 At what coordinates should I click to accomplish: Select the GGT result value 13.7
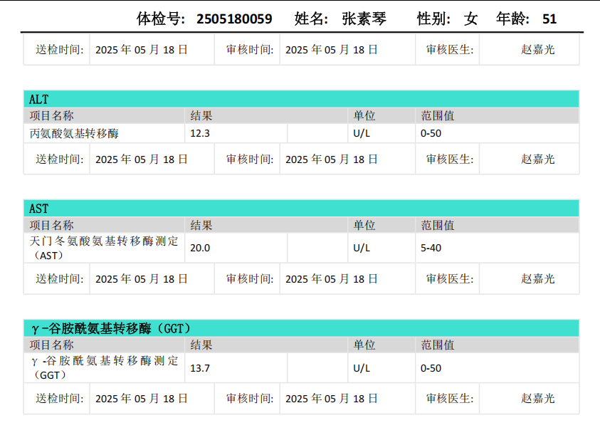click(x=200, y=368)
